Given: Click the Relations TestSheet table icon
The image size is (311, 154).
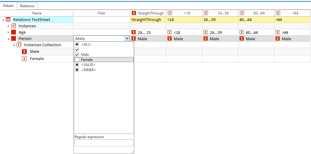Looking at the screenshot, I should click(x=8, y=20).
